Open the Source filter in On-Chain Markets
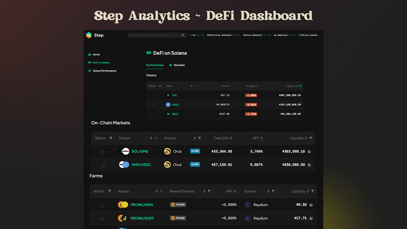The width and height of the screenshot is (407, 229). [x=200, y=138]
